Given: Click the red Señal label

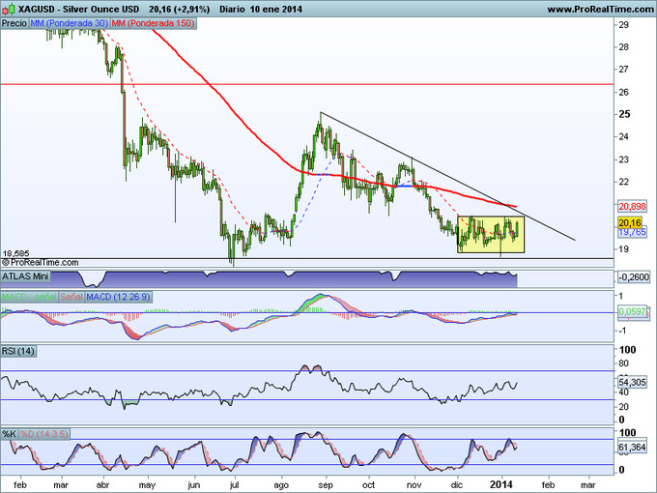Looking at the screenshot, I should click(71, 295).
